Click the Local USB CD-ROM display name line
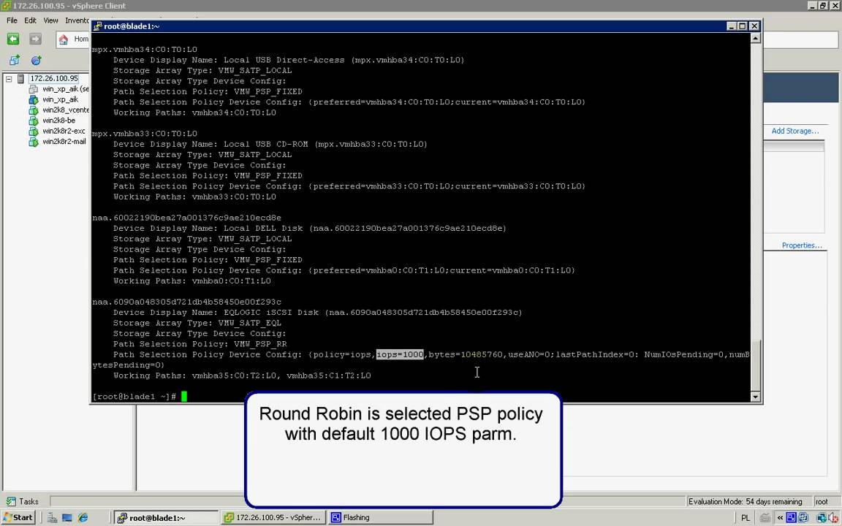The height and width of the screenshot is (526, 842). (270, 144)
